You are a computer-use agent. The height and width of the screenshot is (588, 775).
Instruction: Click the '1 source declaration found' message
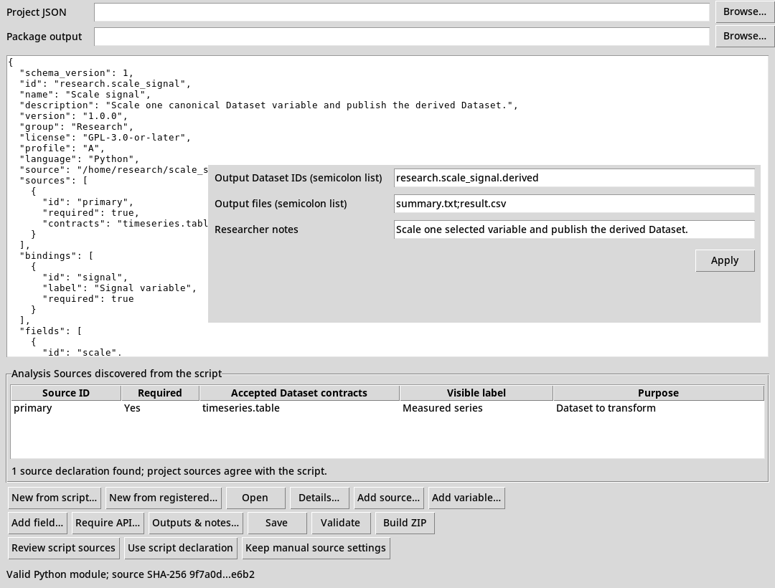[x=169, y=472]
